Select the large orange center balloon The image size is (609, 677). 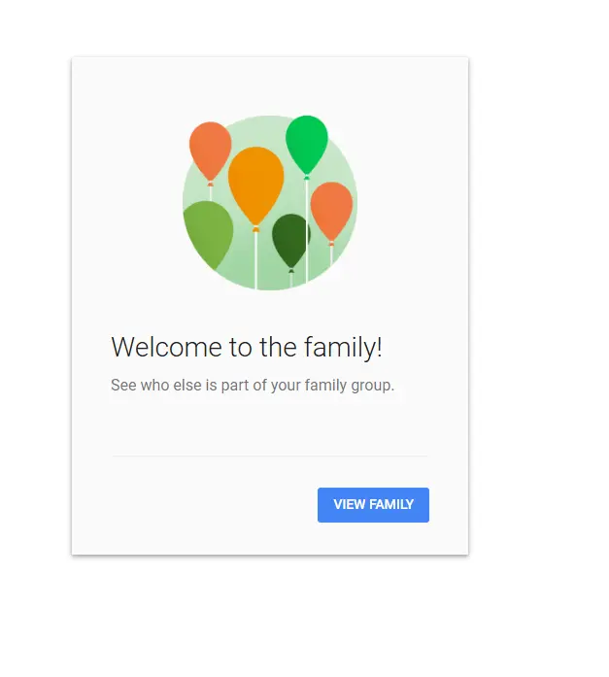point(256,185)
